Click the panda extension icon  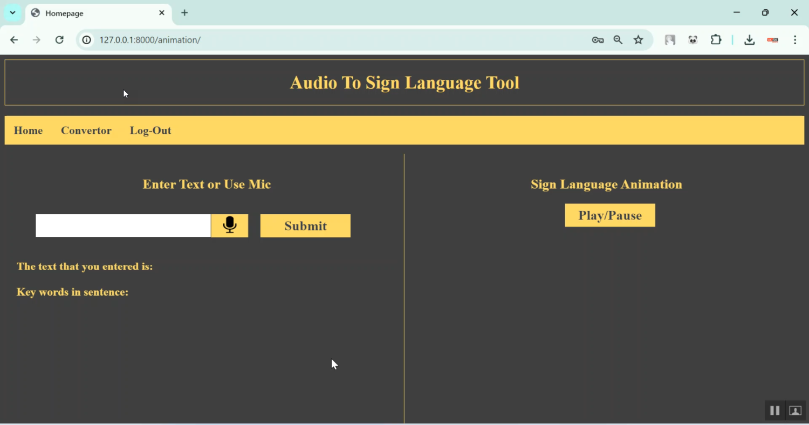pos(693,40)
